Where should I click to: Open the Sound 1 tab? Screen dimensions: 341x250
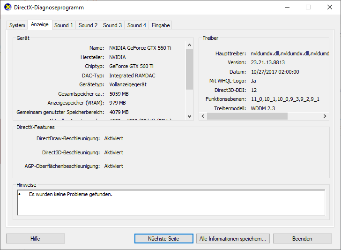click(x=64, y=25)
